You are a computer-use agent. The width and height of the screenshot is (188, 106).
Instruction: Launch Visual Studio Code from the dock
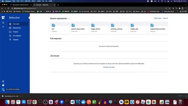73,102
